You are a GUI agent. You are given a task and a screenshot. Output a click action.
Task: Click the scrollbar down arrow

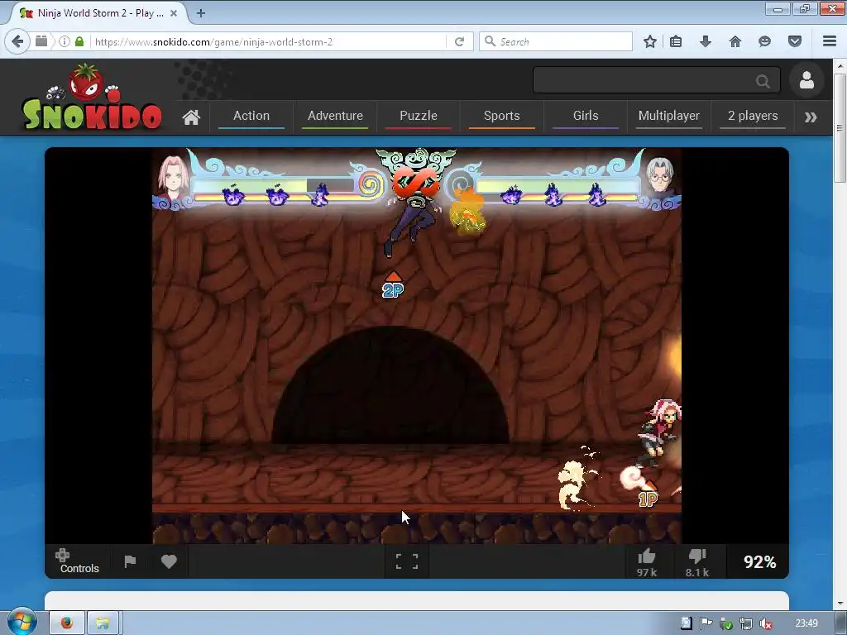(840, 603)
